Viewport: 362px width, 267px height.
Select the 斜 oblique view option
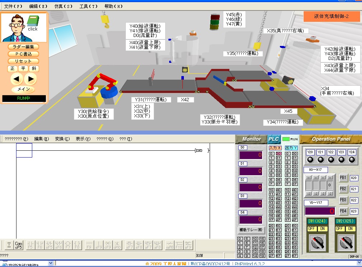(x=34, y=69)
